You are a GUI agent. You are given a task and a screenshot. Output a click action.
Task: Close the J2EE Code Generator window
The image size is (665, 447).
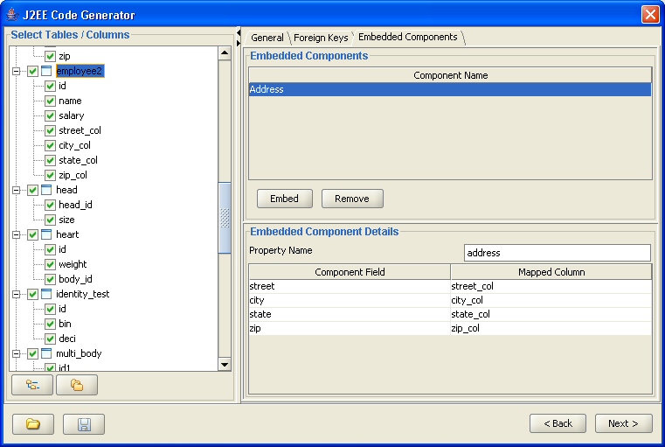[650, 14]
